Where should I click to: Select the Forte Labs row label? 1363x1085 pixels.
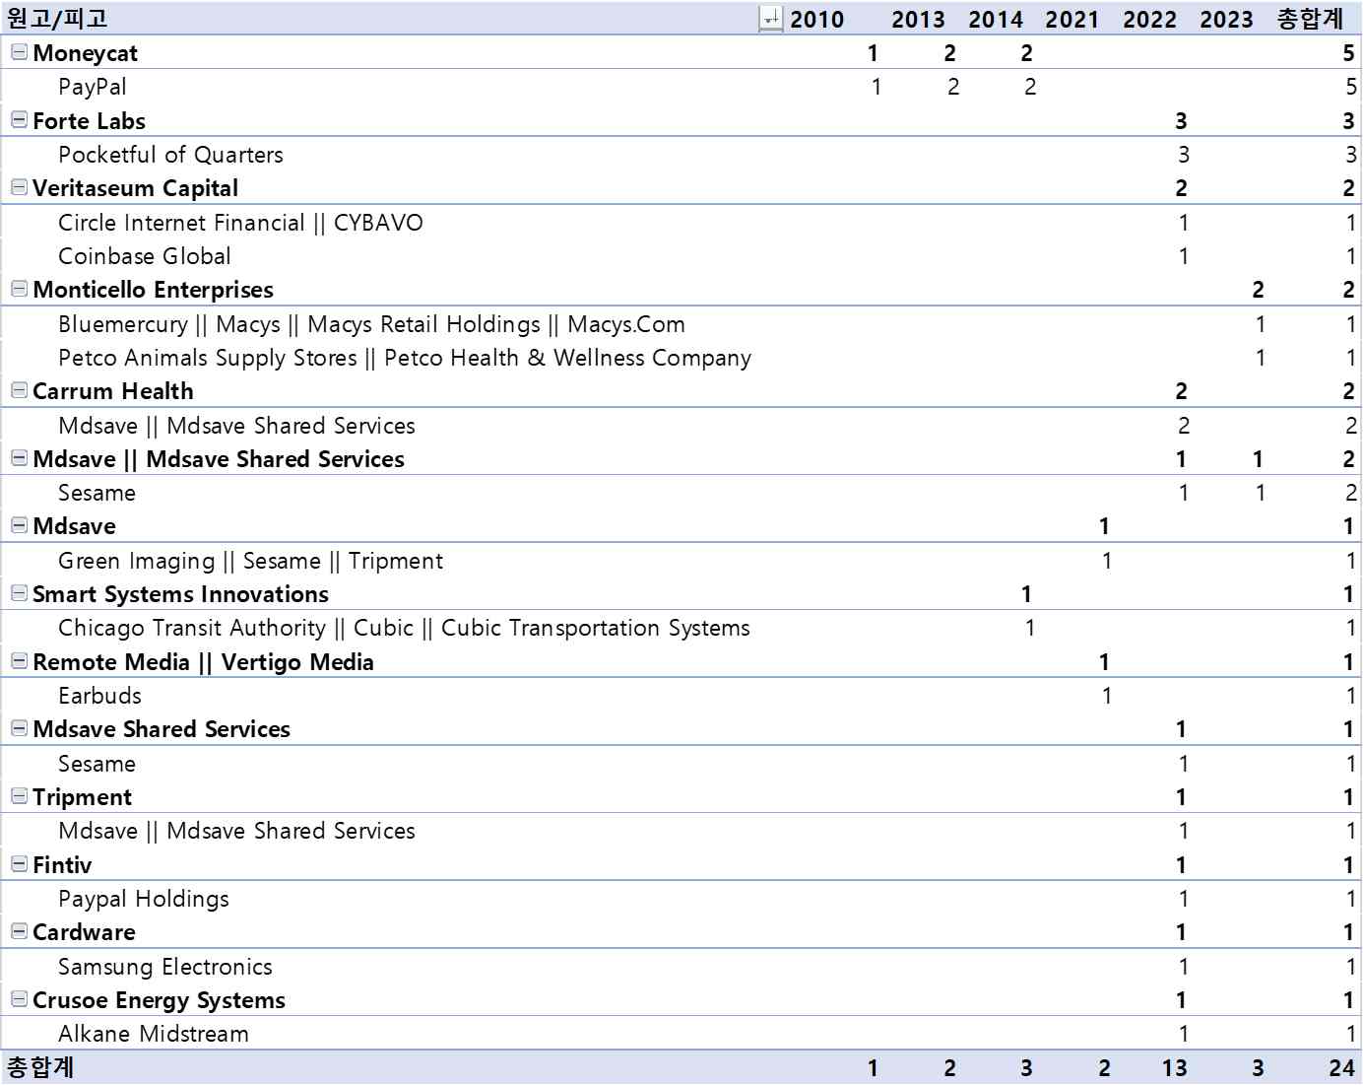click(89, 121)
